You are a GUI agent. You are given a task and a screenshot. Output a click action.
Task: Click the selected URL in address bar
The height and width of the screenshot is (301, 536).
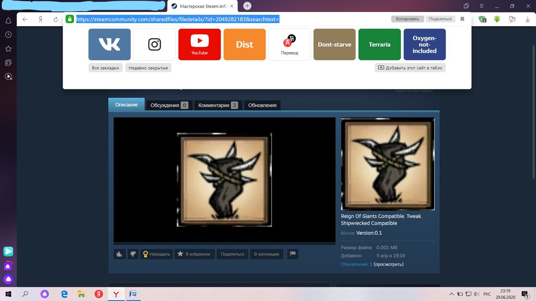[178, 19]
